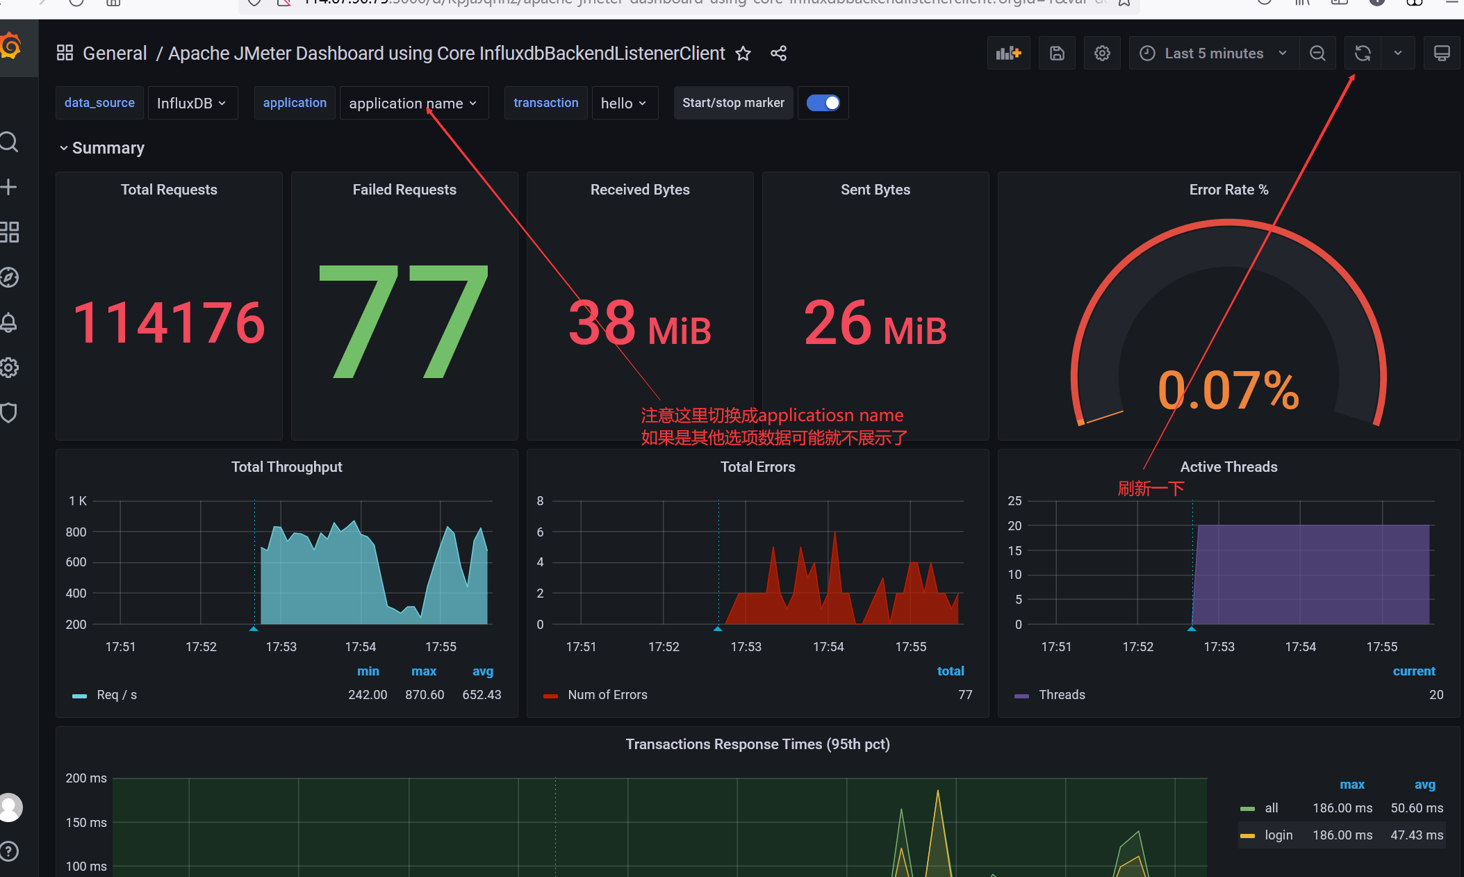Sort Total Throughput legend by min
Image resolution: width=1464 pixels, height=877 pixels.
pos(368,671)
